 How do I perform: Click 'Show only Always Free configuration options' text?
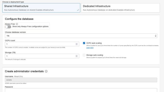30,27
